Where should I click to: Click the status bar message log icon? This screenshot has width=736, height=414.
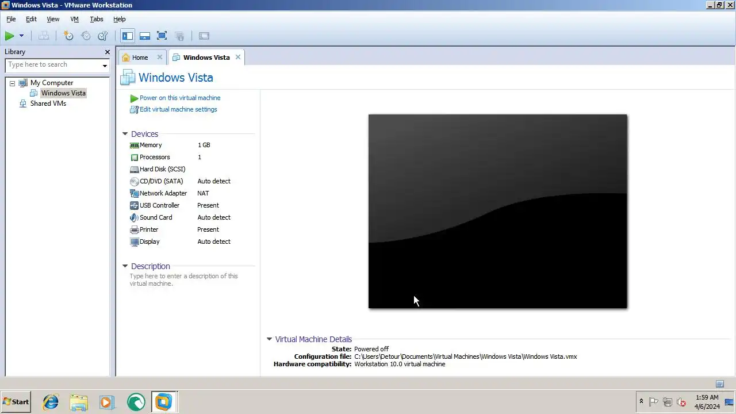[720, 384]
